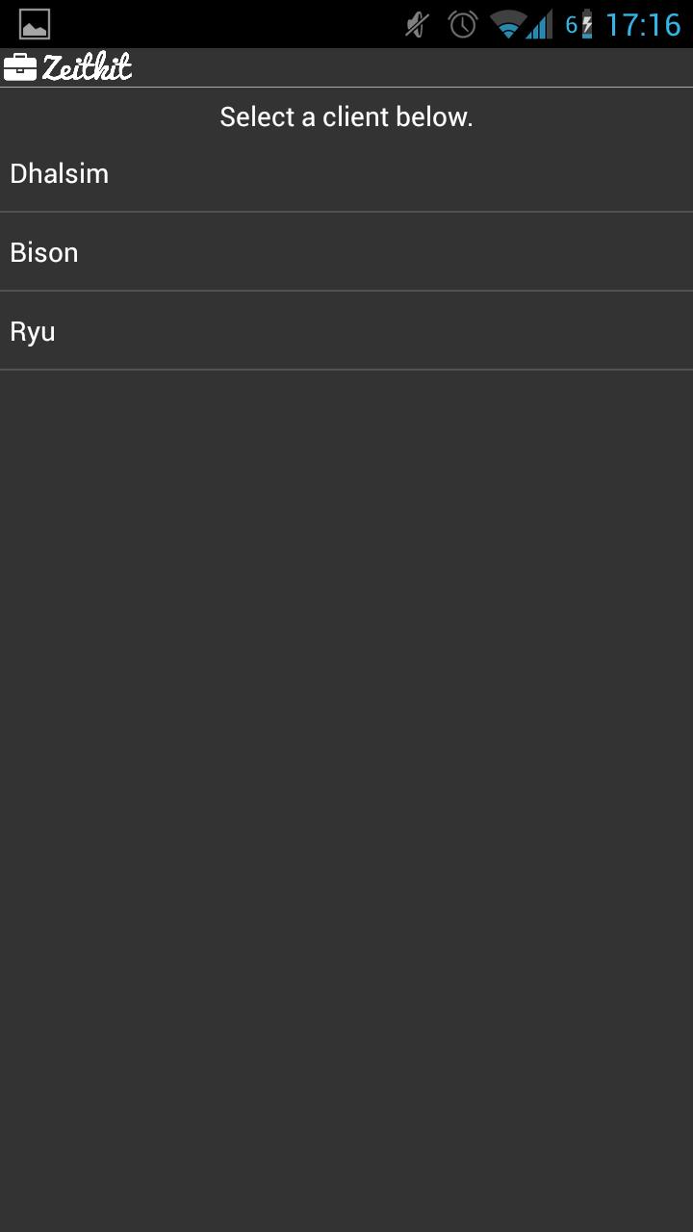This screenshot has height=1232, width=693.
Task: Tap the Zeitkit briefcase icon
Action: (20, 66)
